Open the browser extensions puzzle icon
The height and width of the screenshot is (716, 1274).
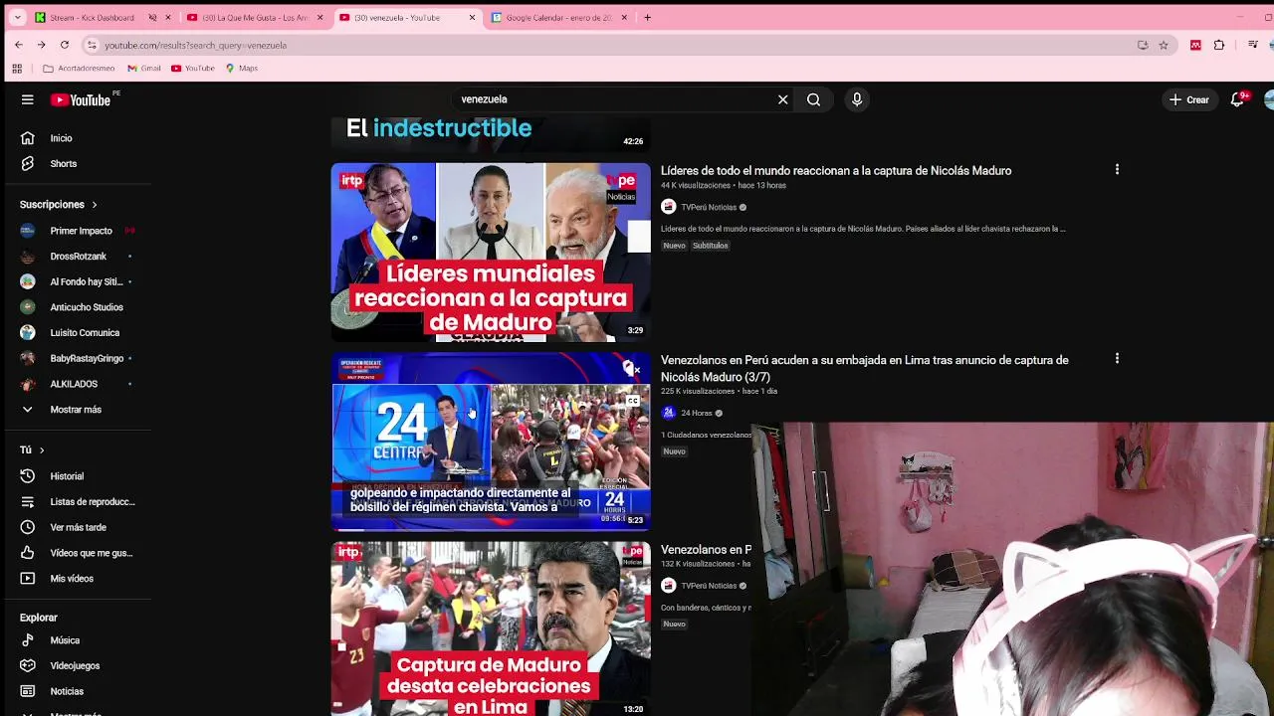(1219, 45)
